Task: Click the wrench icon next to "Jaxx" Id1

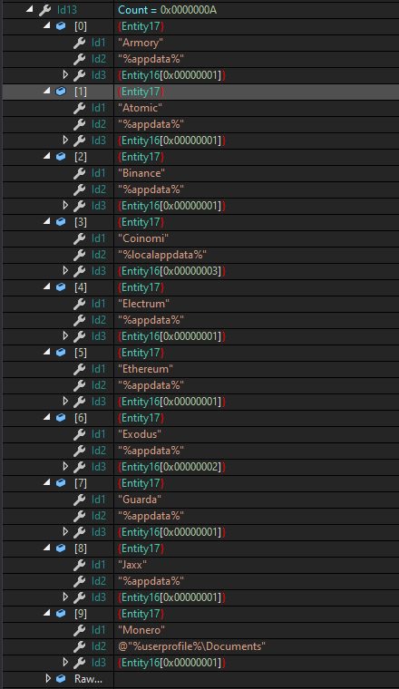Action: click(x=79, y=565)
